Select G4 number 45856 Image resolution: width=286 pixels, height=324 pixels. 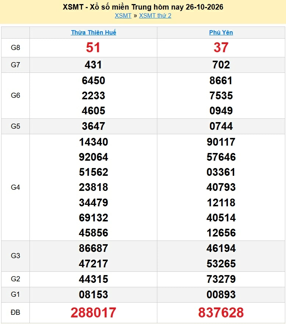93,233
